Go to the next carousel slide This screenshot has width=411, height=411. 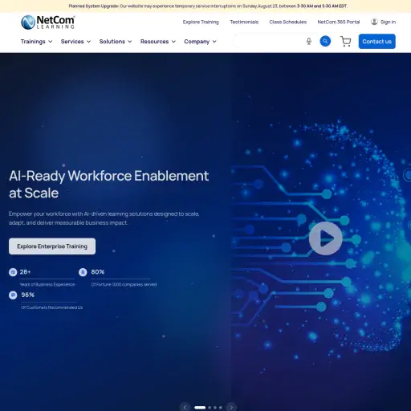pyautogui.click(x=231, y=407)
